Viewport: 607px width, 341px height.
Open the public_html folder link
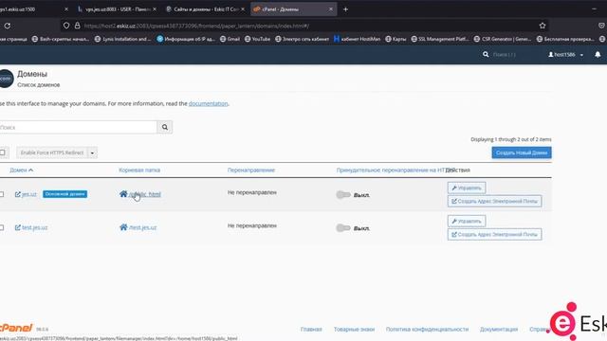pyautogui.click(x=145, y=194)
